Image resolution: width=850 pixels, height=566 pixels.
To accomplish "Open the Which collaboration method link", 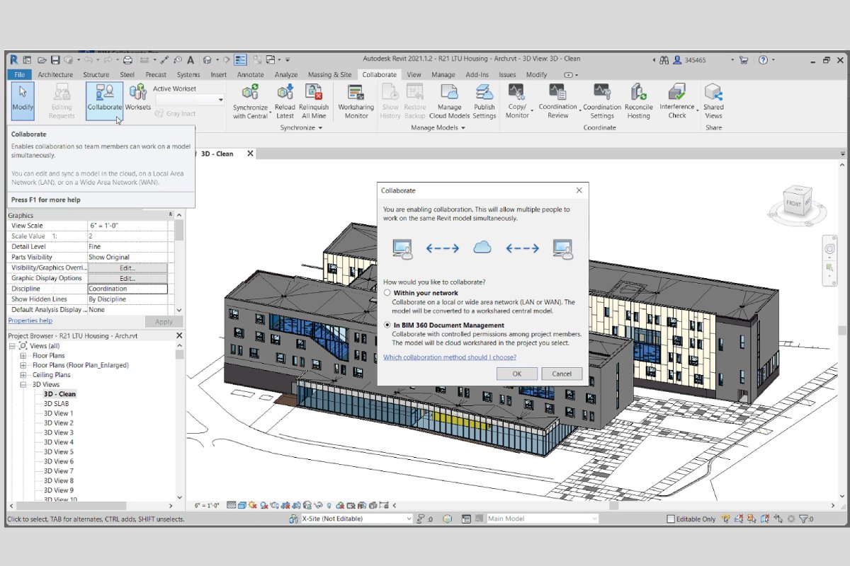I will [x=449, y=357].
